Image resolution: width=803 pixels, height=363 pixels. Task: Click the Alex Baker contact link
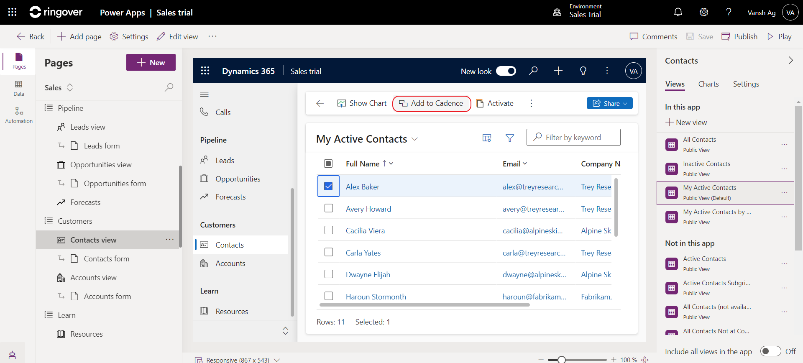362,187
